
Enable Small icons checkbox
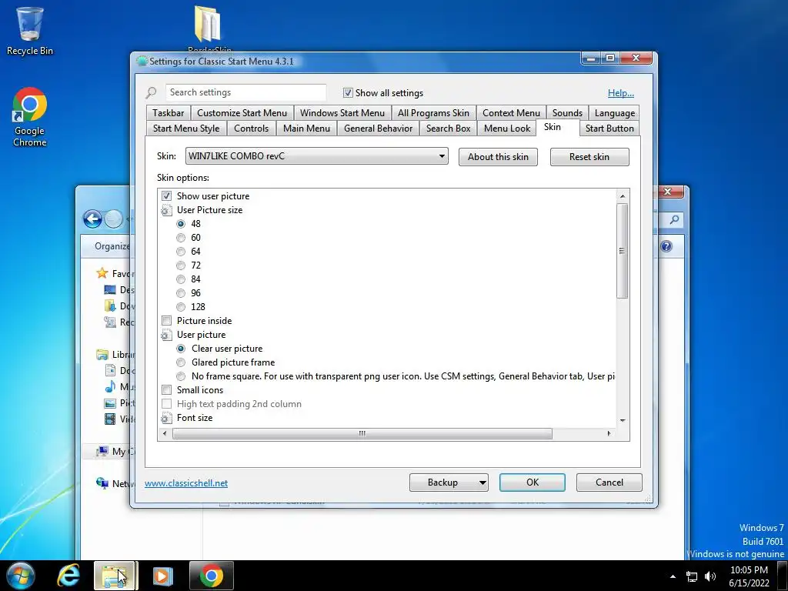pos(166,390)
